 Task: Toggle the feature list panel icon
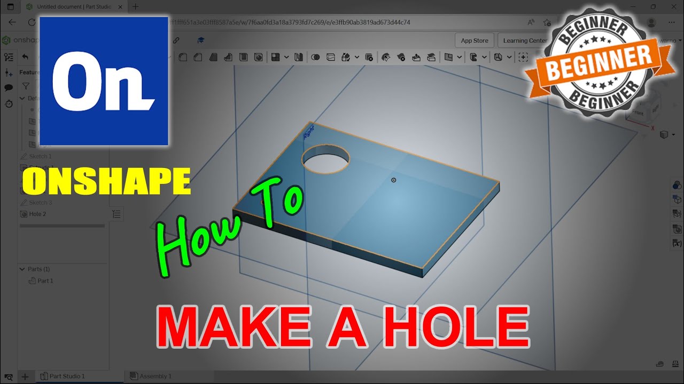coord(9,57)
